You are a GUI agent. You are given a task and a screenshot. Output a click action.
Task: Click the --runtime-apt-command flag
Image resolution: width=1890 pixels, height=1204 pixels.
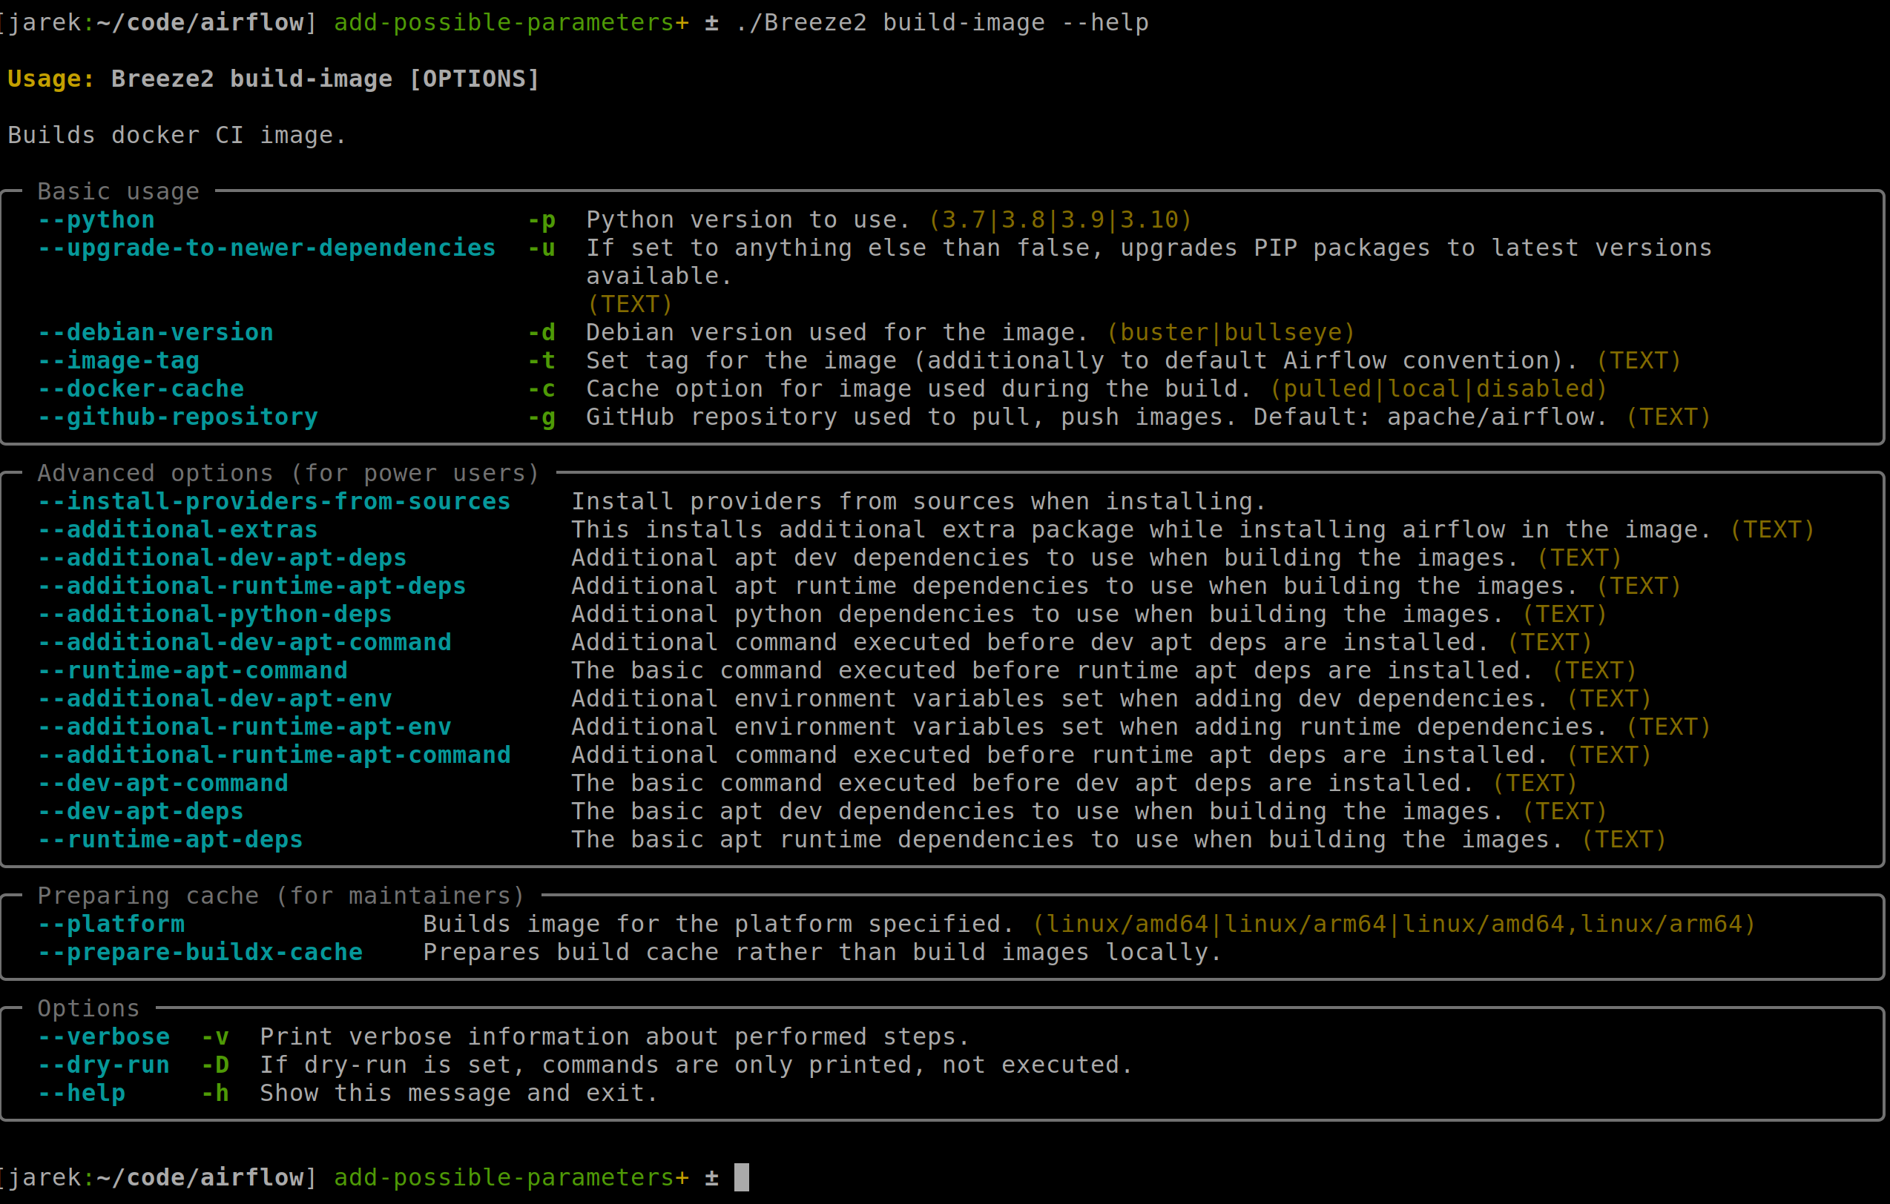pyautogui.click(x=193, y=671)
